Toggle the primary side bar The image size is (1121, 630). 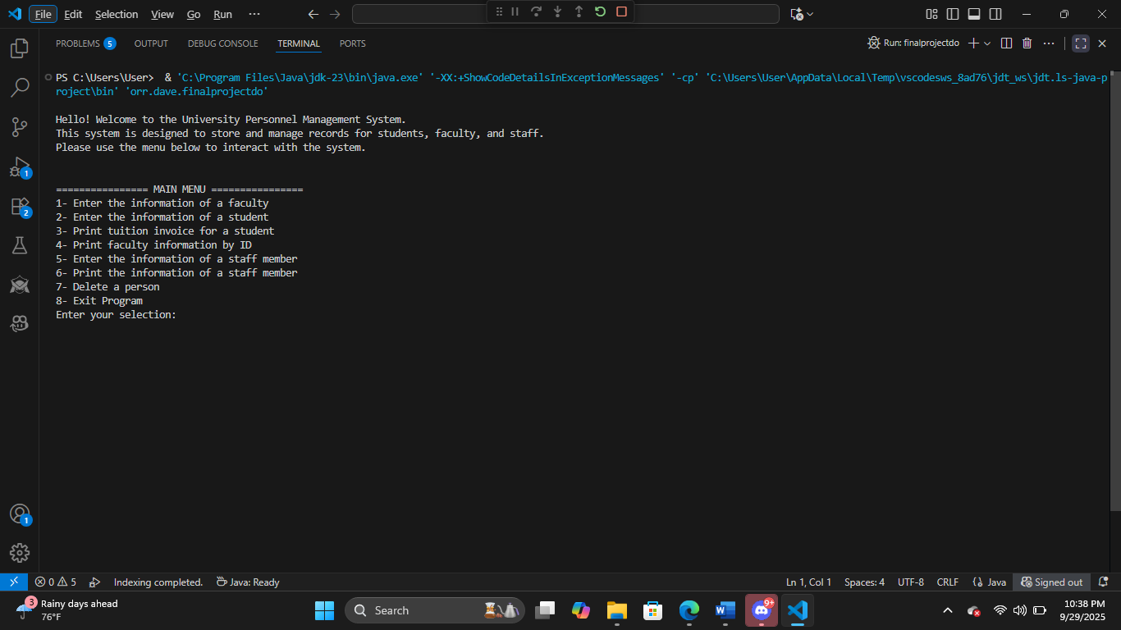(953, 14)
